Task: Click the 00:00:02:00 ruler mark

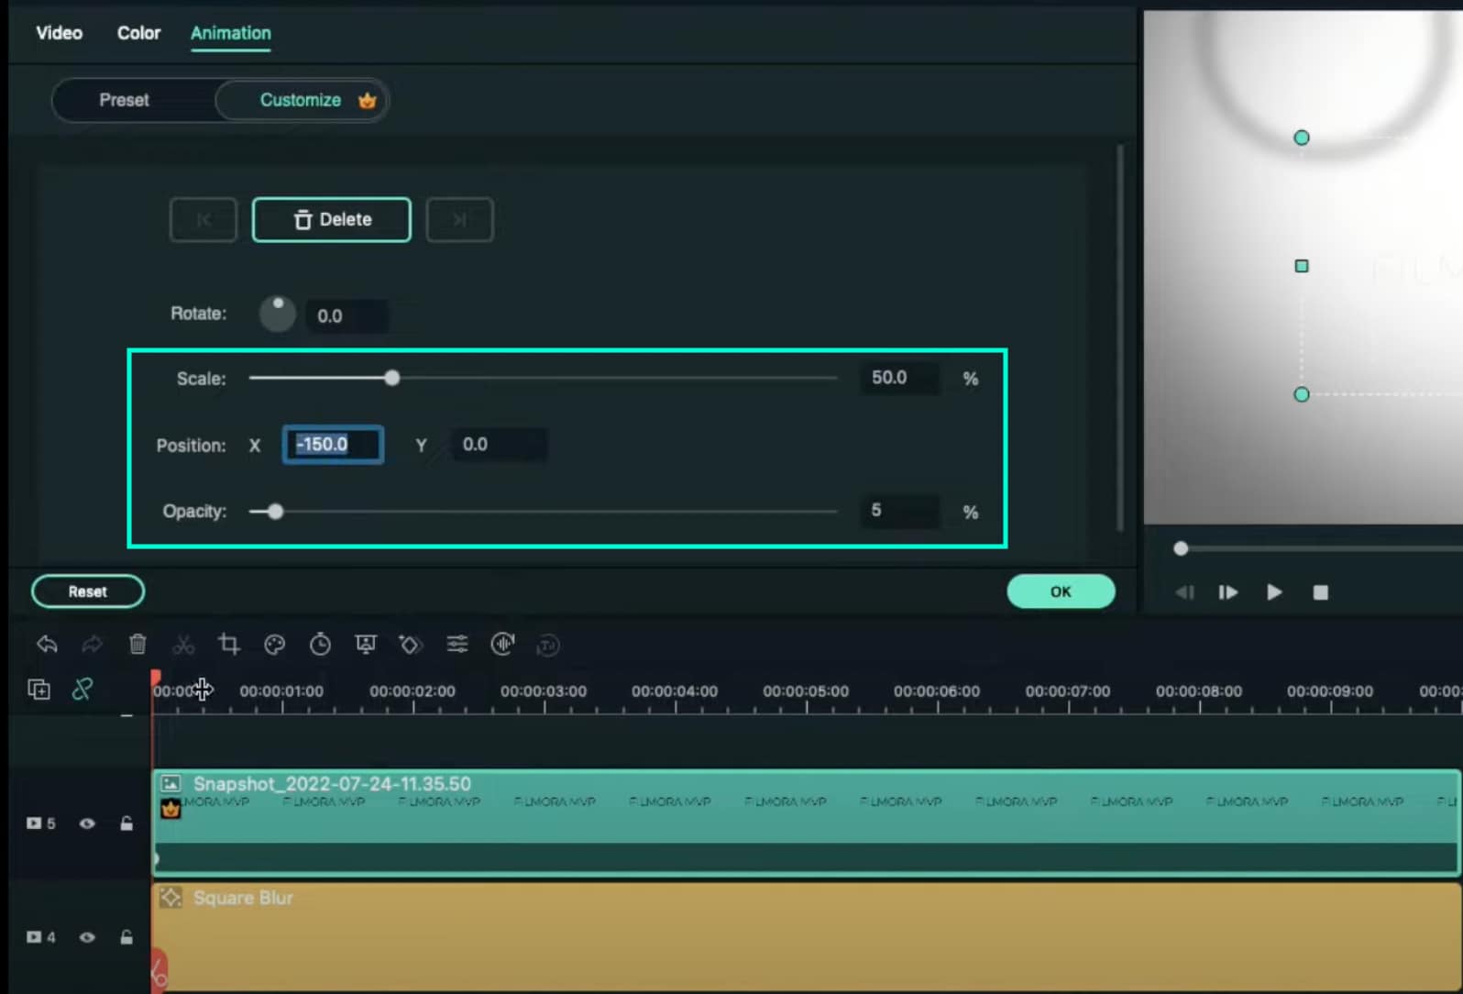Action: click(412, 691)
